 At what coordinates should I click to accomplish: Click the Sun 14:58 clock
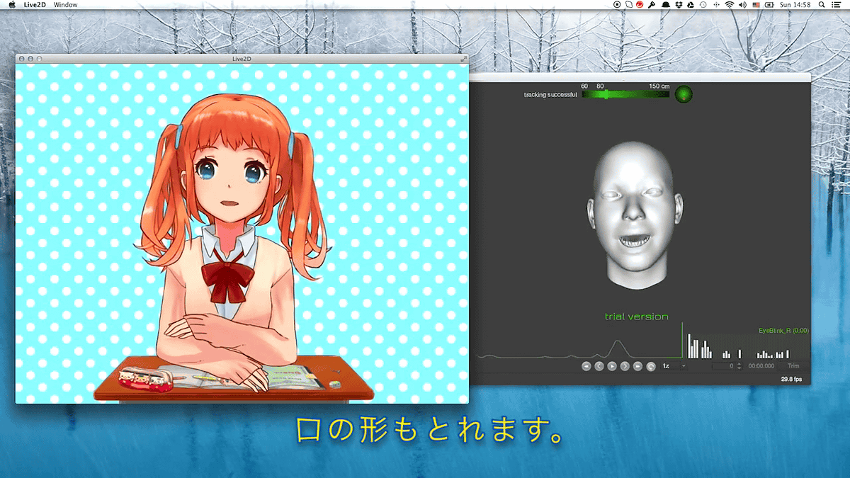click(x=794, y=5)
